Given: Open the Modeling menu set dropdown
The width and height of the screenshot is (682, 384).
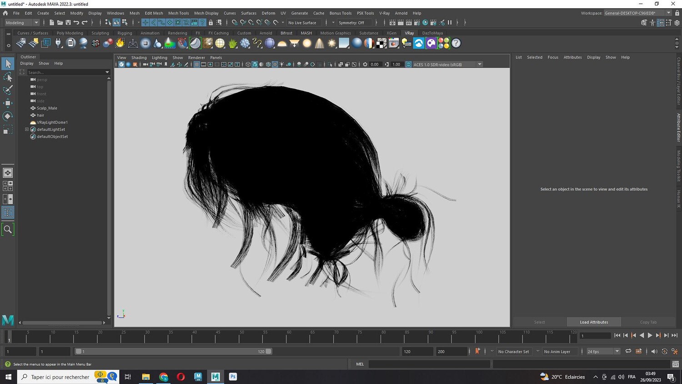Looking at the screenshot, I should tap(22, 23).
